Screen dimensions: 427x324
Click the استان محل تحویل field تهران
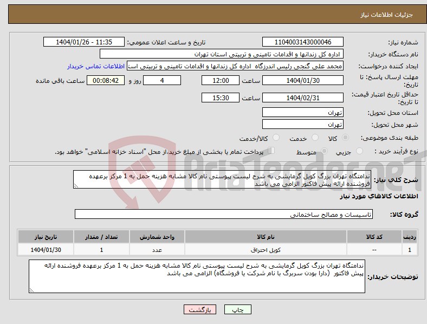[302, 112]
